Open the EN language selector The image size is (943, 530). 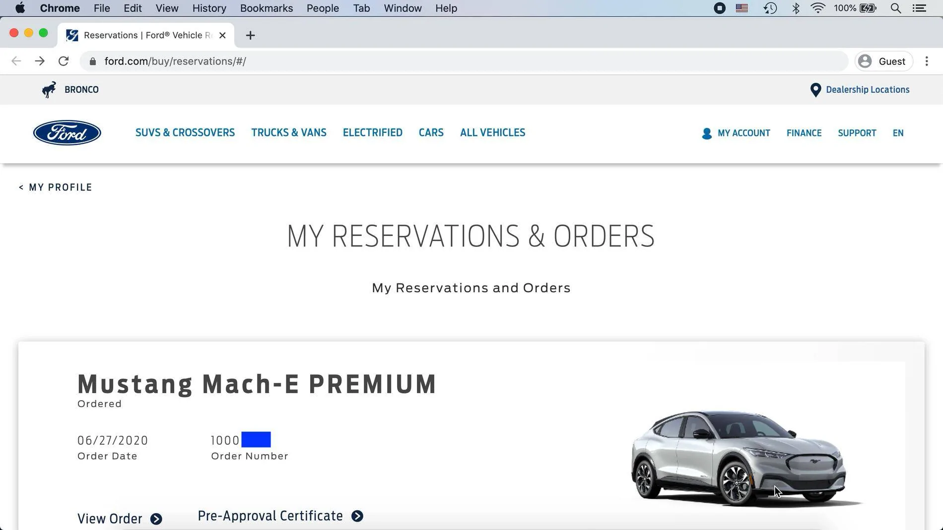pyautogui.click(x=898, y=133)
